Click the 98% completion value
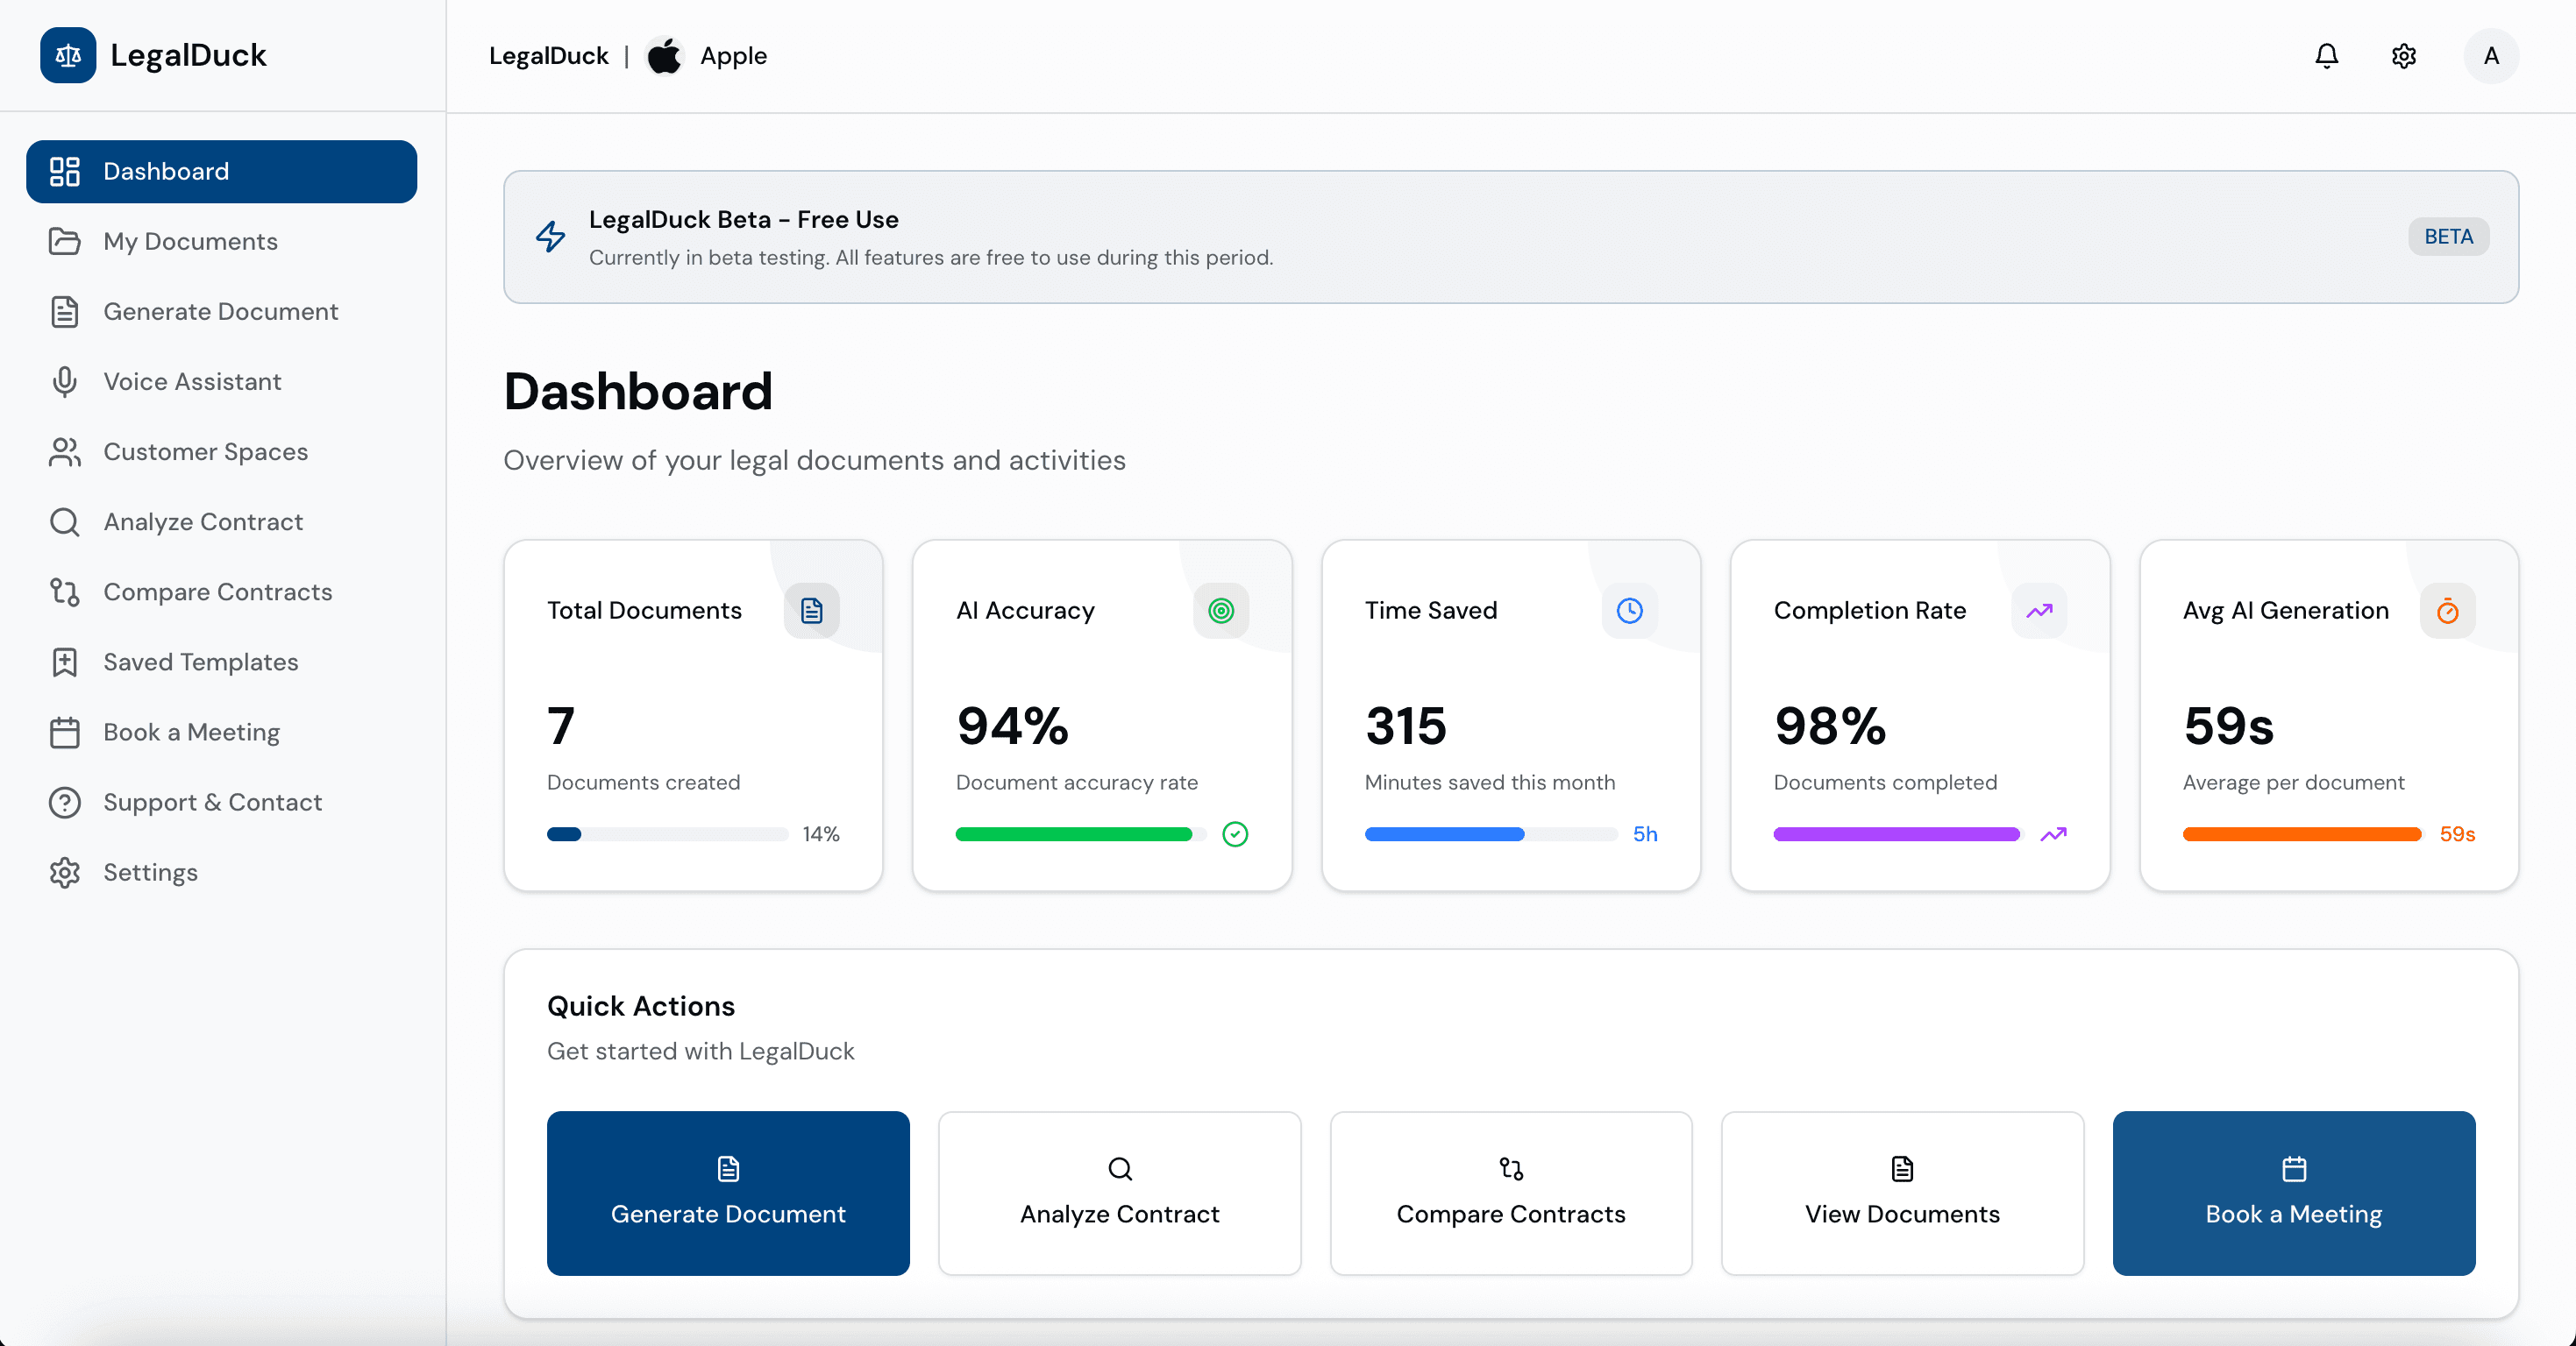 click(x=1830, y=726)
